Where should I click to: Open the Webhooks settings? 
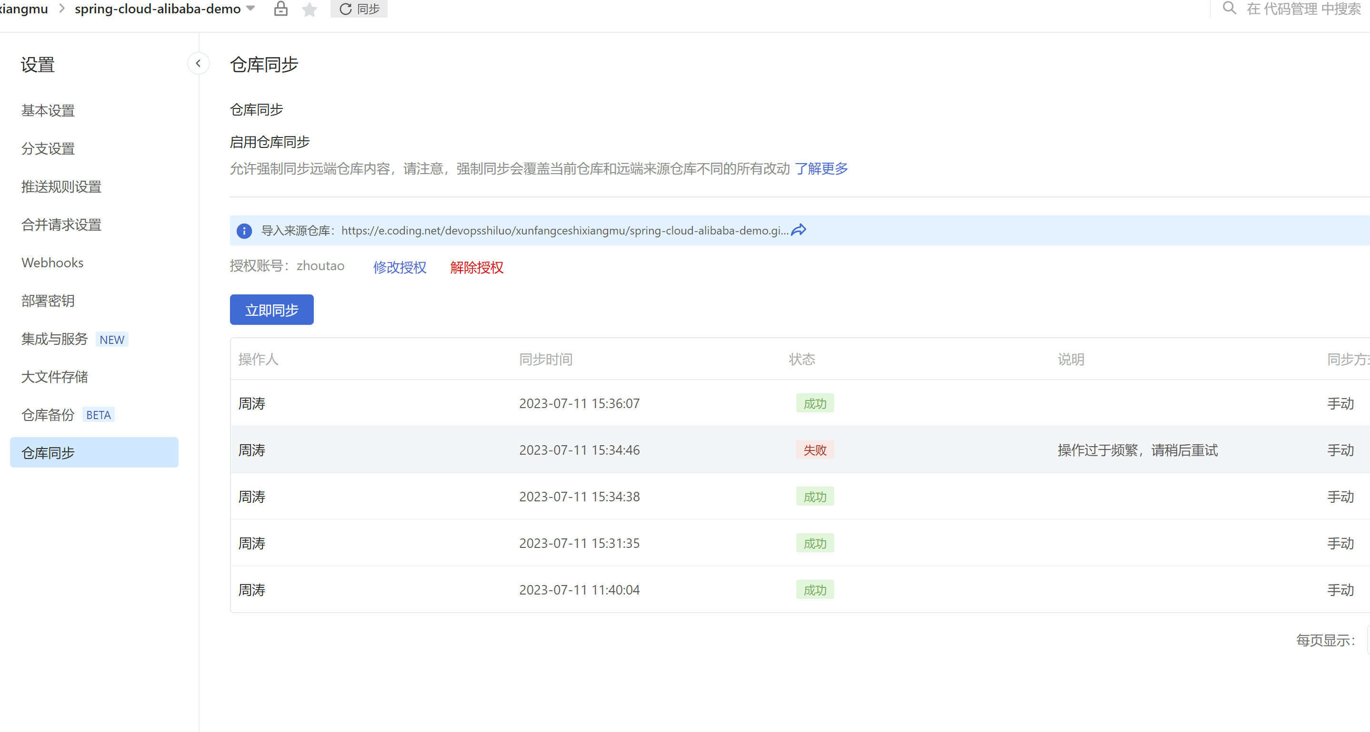53,263
